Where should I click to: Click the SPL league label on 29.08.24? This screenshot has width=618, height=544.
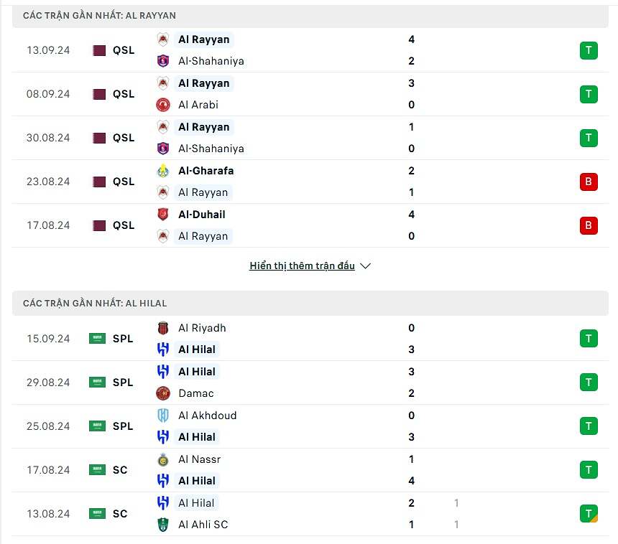pyautogui.click(x=123, y=383)
